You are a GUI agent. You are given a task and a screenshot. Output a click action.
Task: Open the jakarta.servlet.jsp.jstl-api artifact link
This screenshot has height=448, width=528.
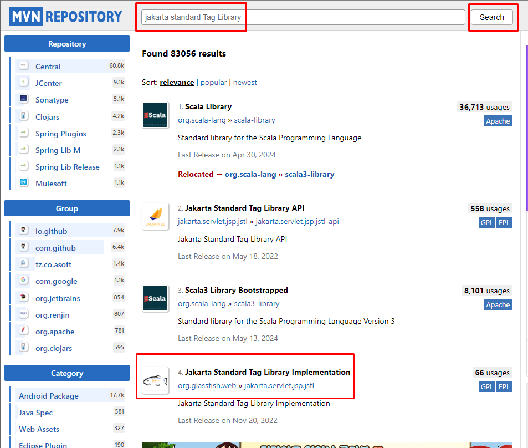coord(297,221)
